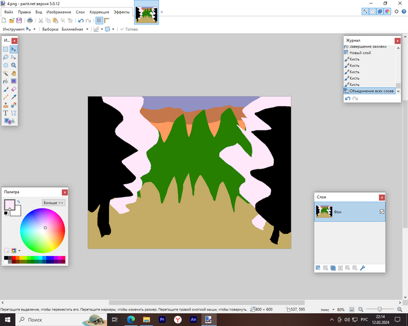408x326 pixels.
Task: Toggle visibility checkbox of Фон layer
Action: pyautogui.click(x=382, y=212)
